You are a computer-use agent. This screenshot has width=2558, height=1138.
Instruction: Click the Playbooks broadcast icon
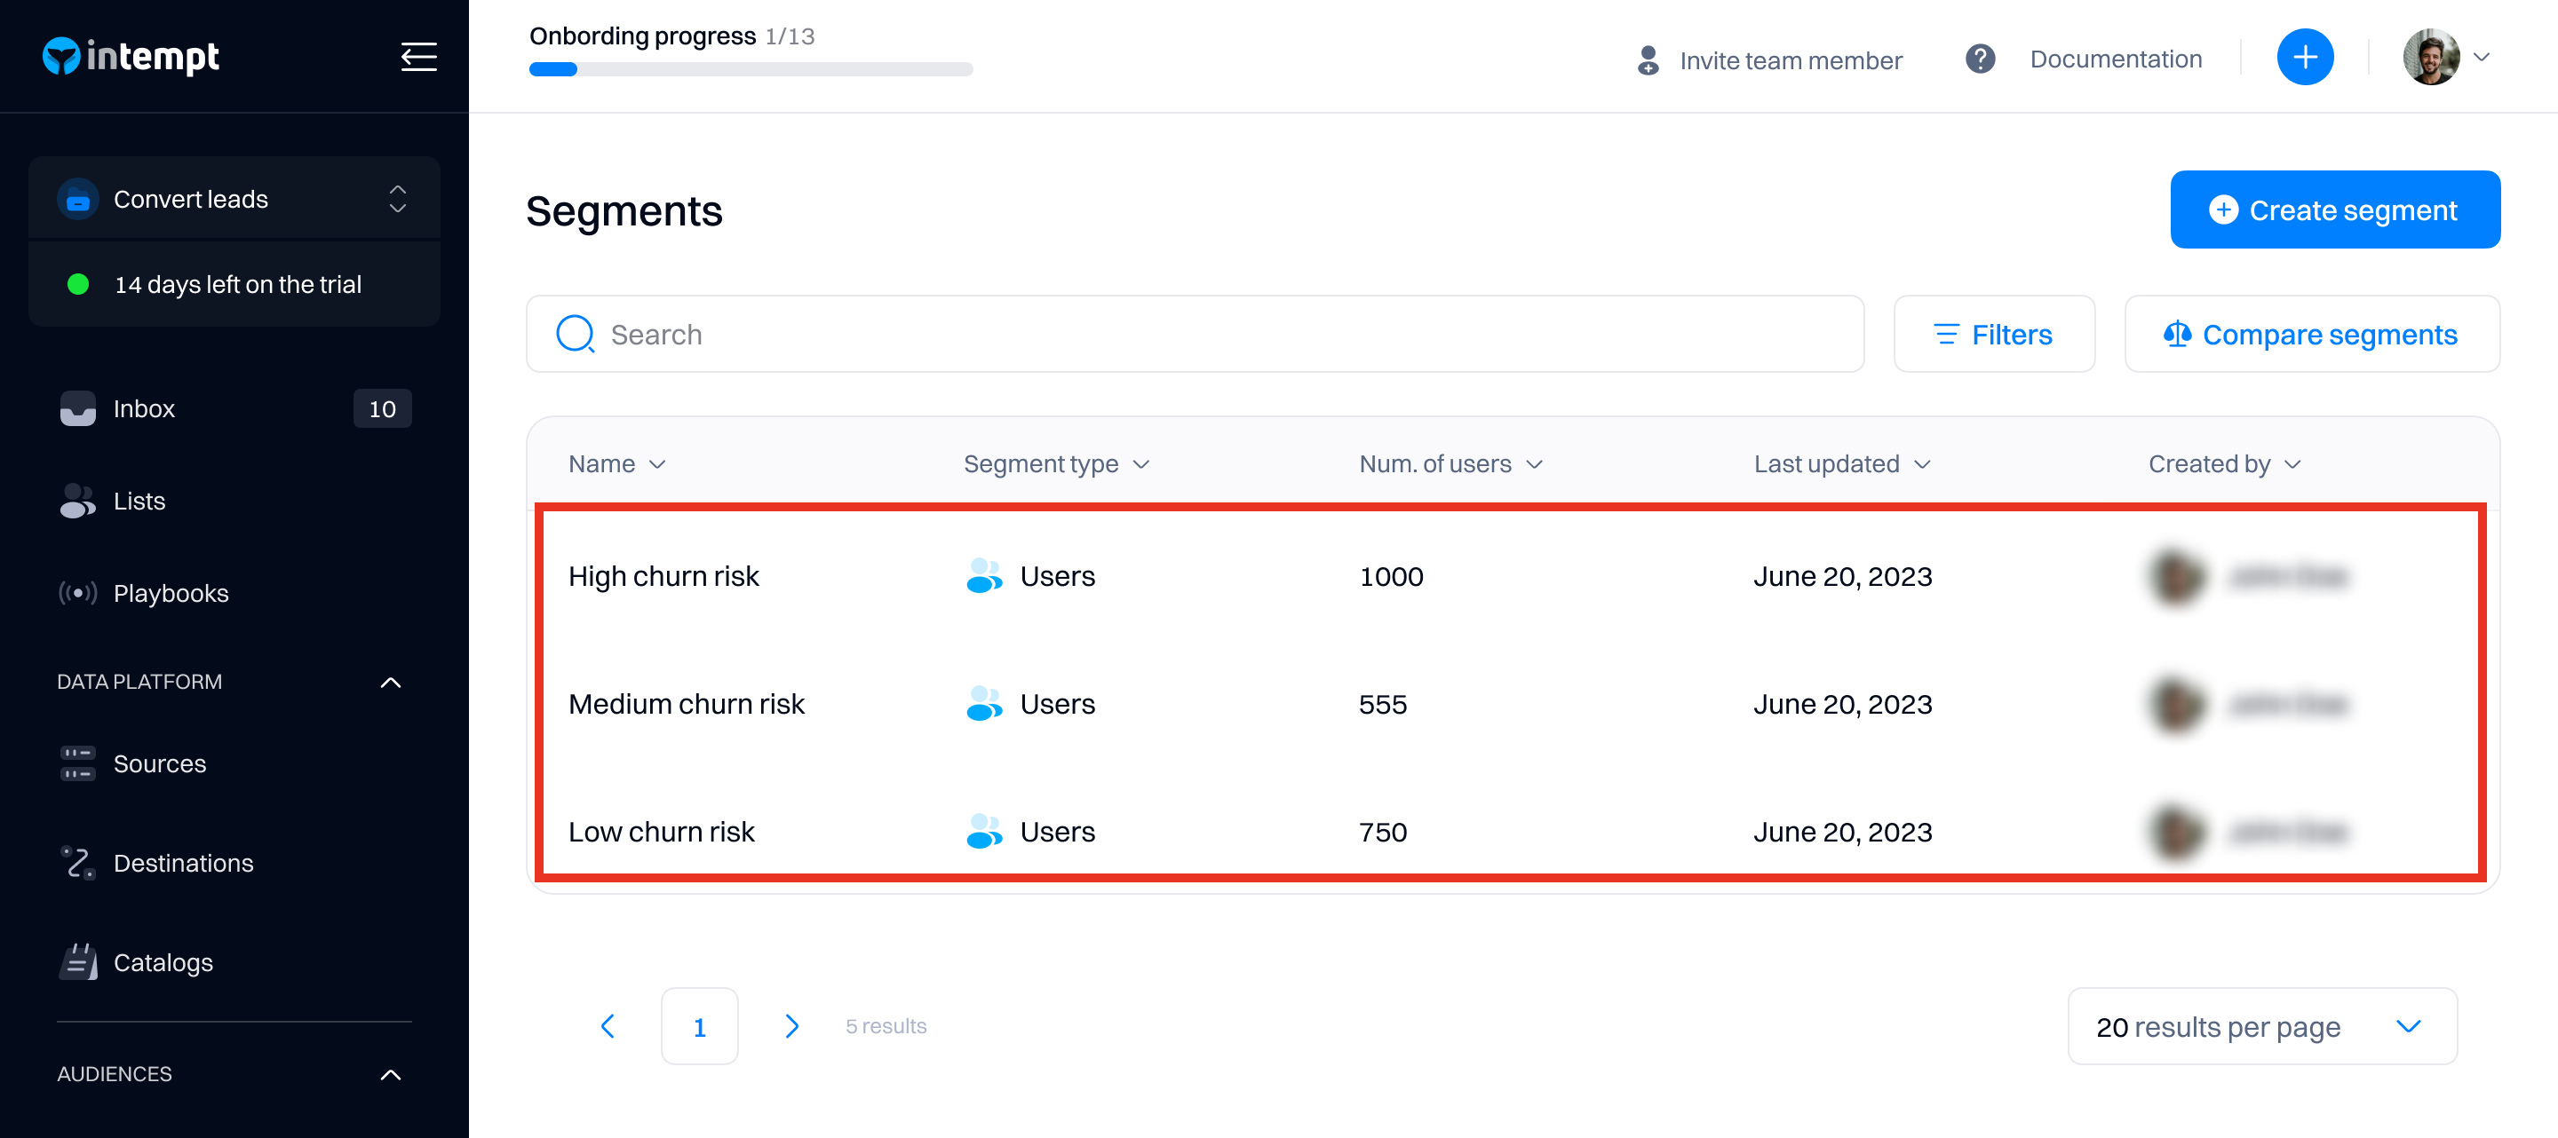[x=77, y=593]
